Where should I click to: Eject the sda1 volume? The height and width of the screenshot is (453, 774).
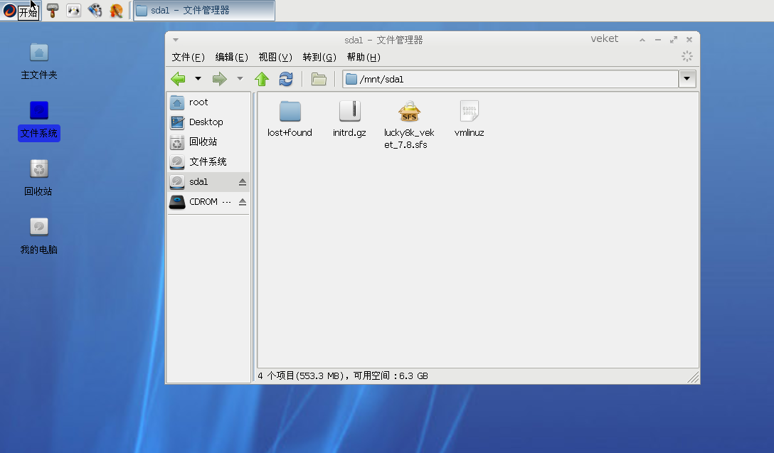(243, 182)
